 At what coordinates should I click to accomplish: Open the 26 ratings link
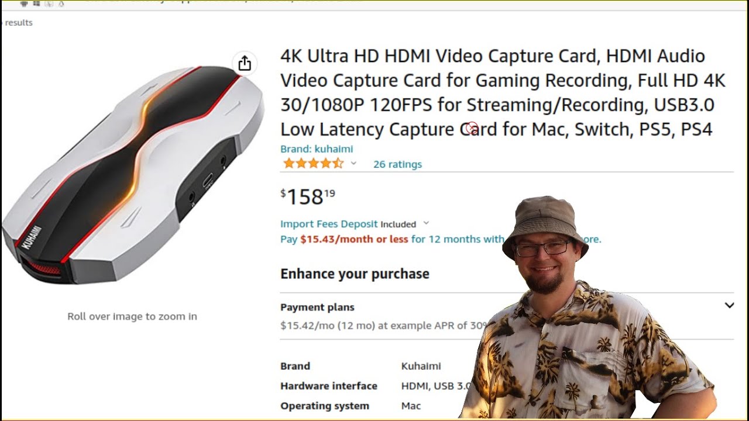click(397, 164)
